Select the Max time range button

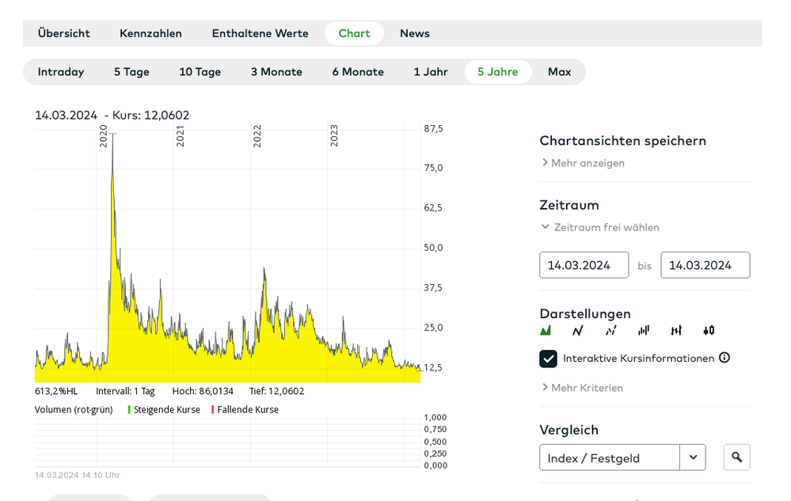pyautogui.click(x=559, y=72)
